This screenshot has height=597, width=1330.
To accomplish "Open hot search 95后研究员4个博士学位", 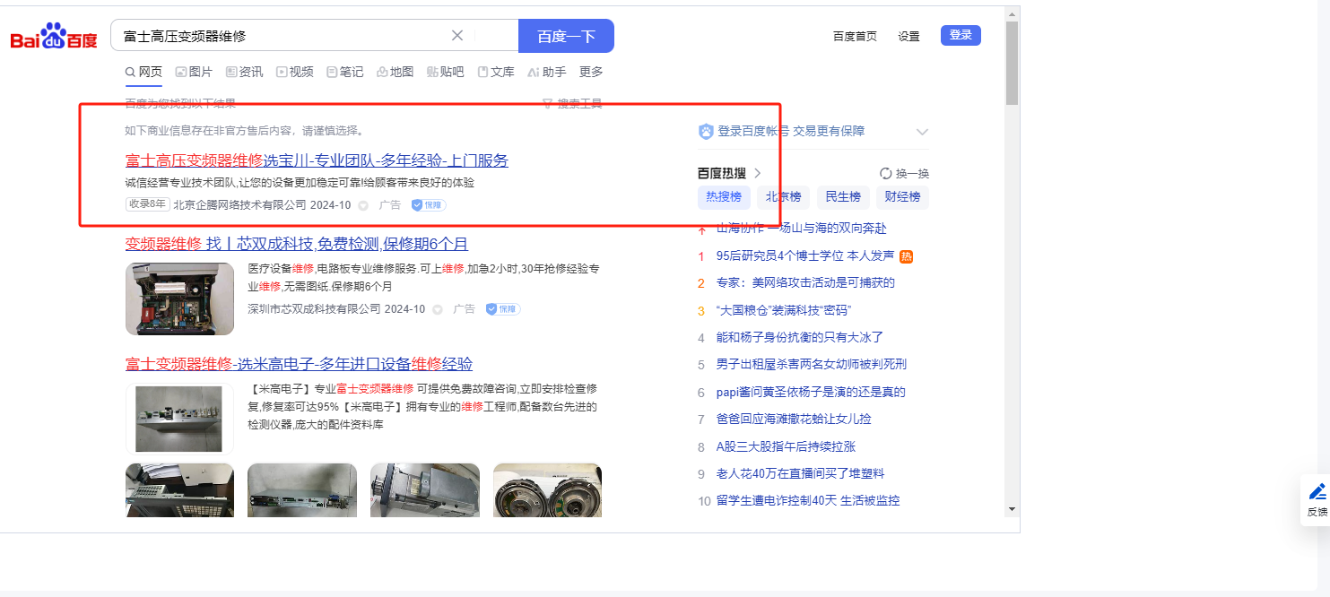I will coord(804,256).
